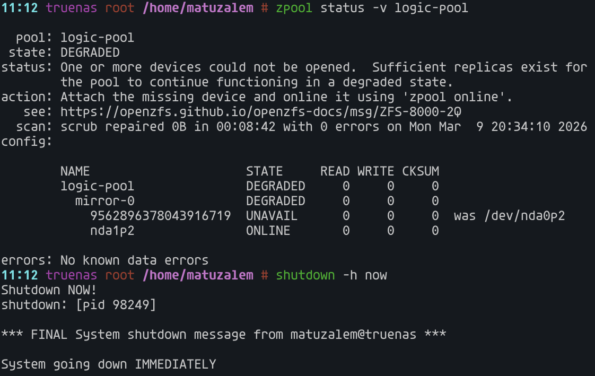Image resolution: width=595 pixels, height=376 pixels.
Task: Click the 'No known data errors' message
Action: (x=134, y=260)
